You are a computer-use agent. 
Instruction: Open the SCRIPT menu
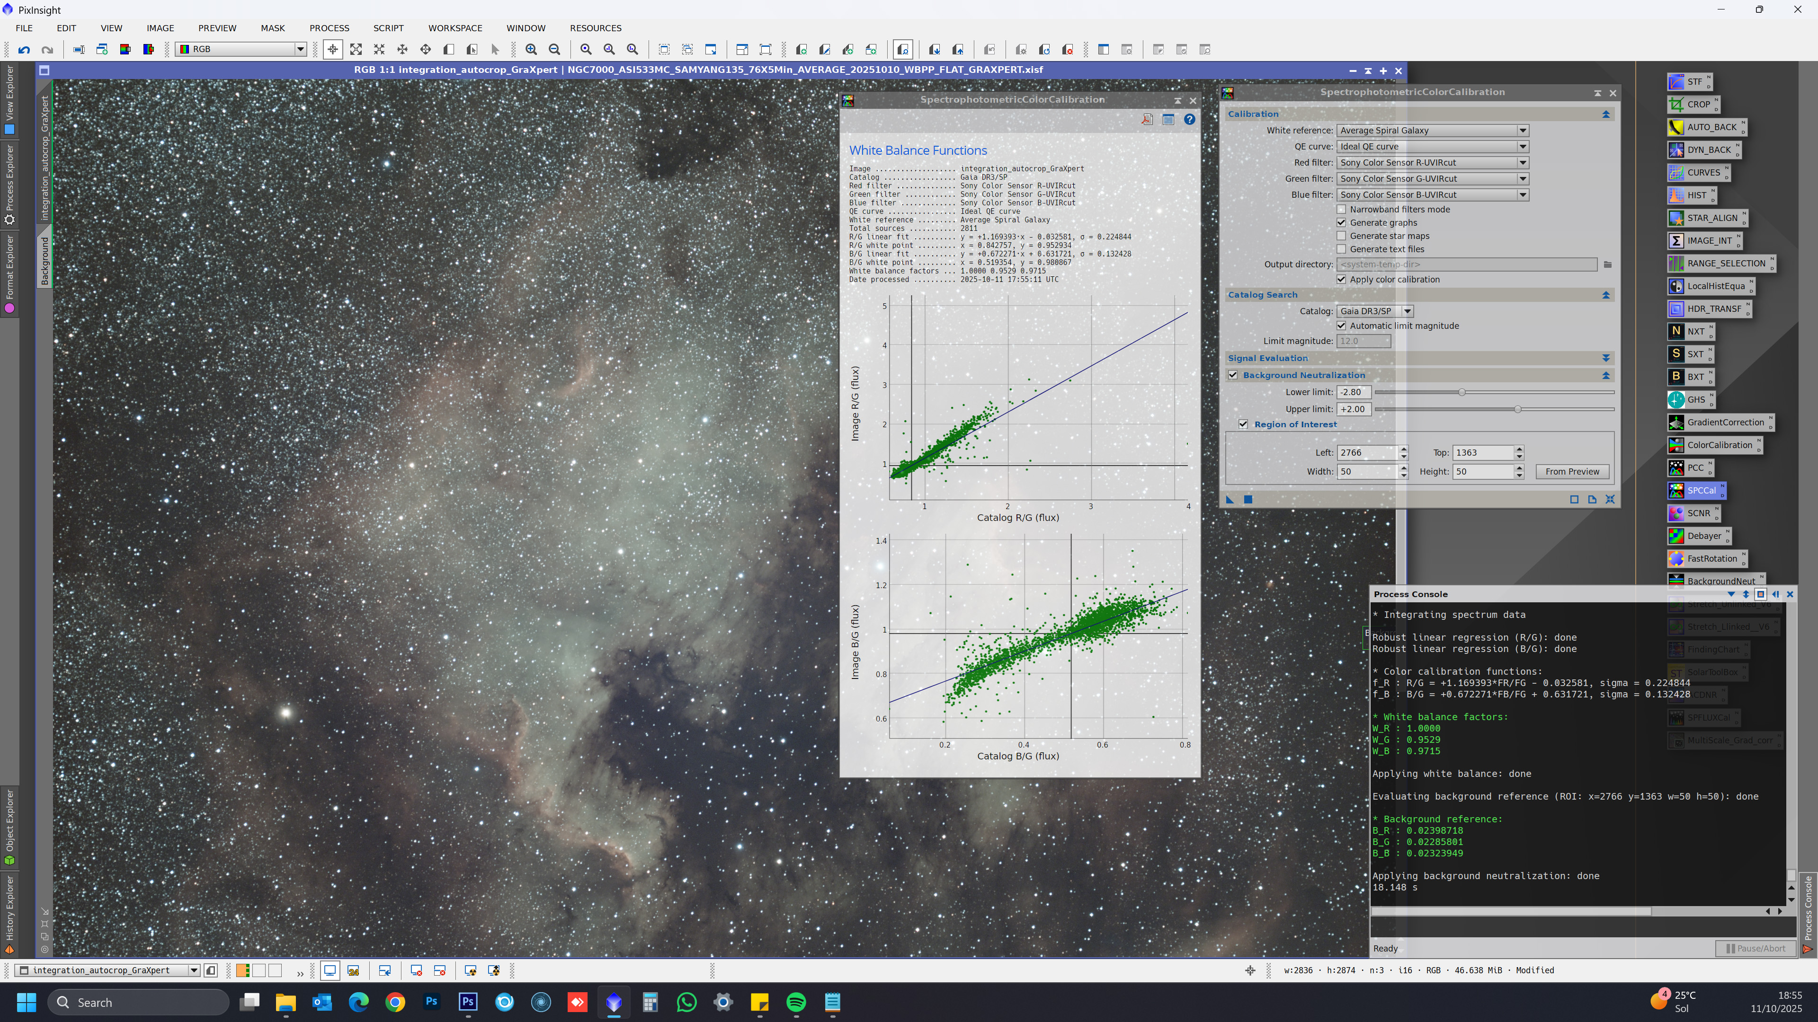388,28
